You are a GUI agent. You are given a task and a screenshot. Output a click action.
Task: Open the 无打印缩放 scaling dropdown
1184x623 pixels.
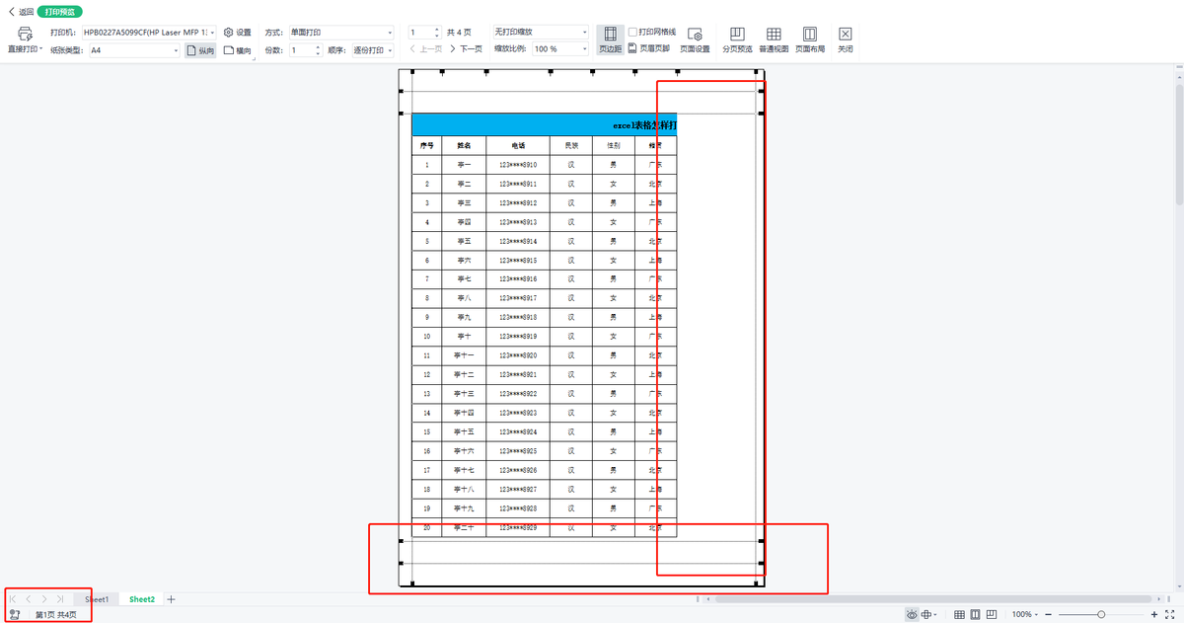tap(541, 33)
